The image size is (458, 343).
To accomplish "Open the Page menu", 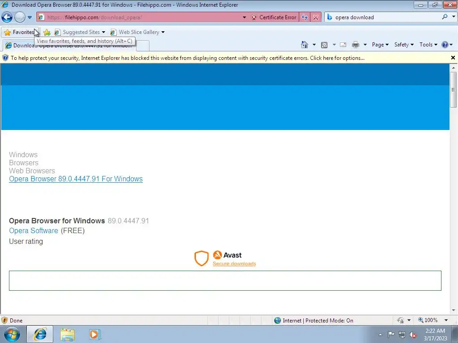I will [380, 45].
